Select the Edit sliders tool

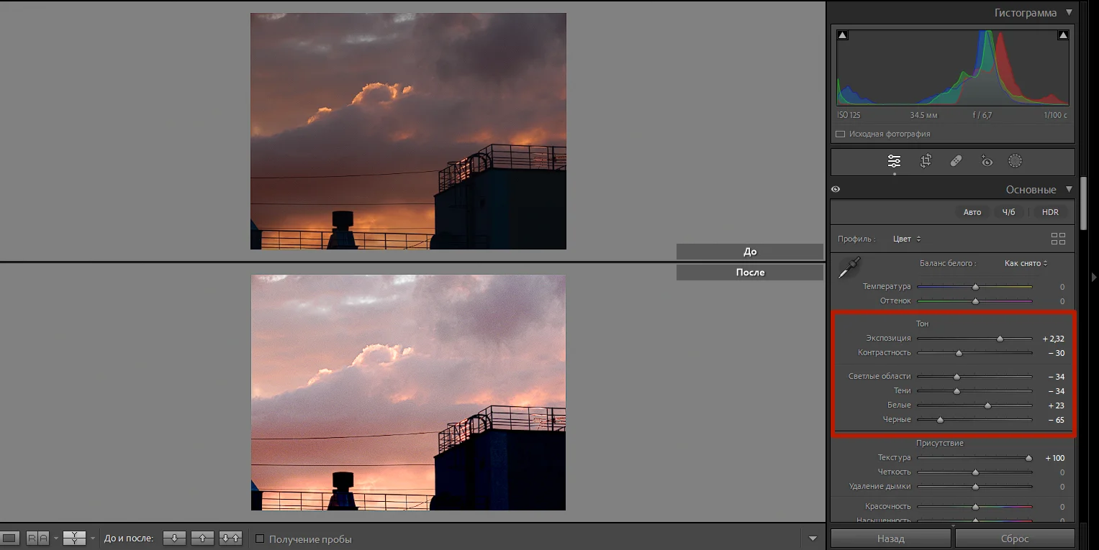click(x=894, y=161)
